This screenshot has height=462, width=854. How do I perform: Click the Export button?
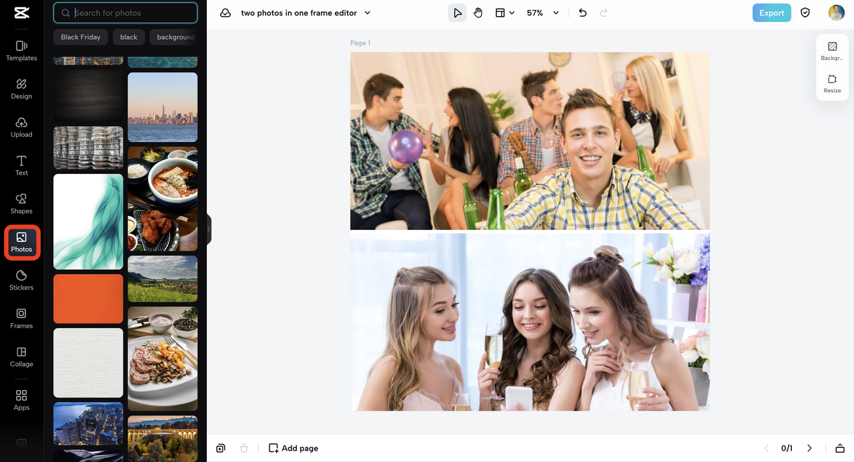click(771, 13)
